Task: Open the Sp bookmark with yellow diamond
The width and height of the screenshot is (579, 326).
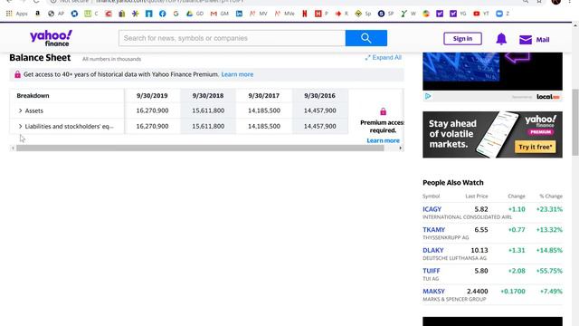Action: [363, 14]
